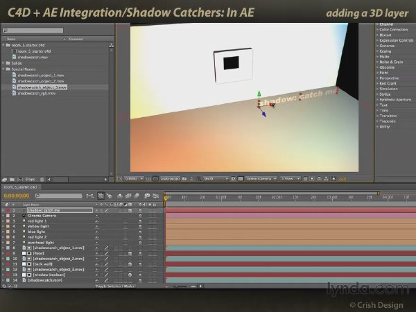Open the 1 View layout dropdown
The image size is (416, 312).
coord(291,179)
